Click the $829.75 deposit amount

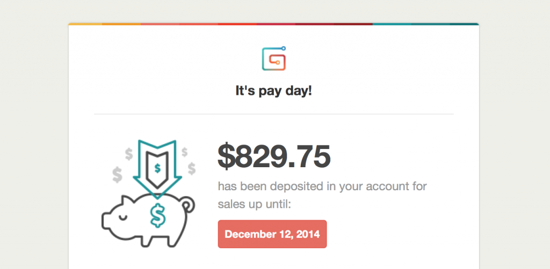pyautogui.click(x=274, y=156)
